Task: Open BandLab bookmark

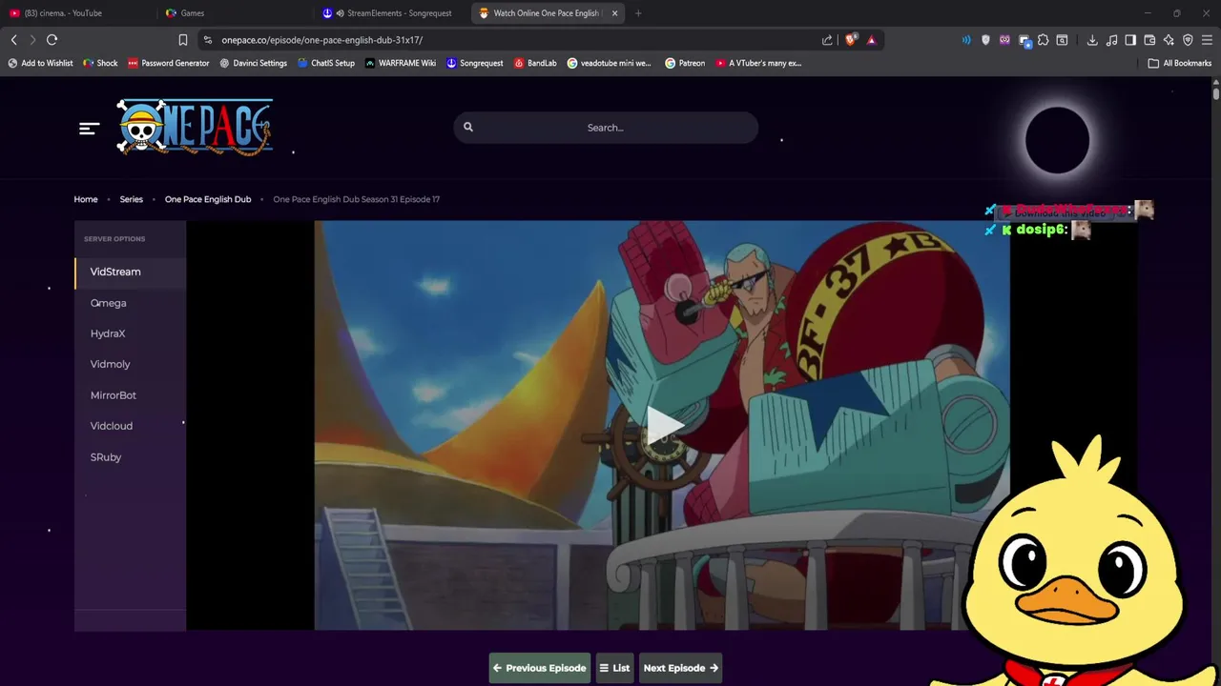Action: pos(535,63)
